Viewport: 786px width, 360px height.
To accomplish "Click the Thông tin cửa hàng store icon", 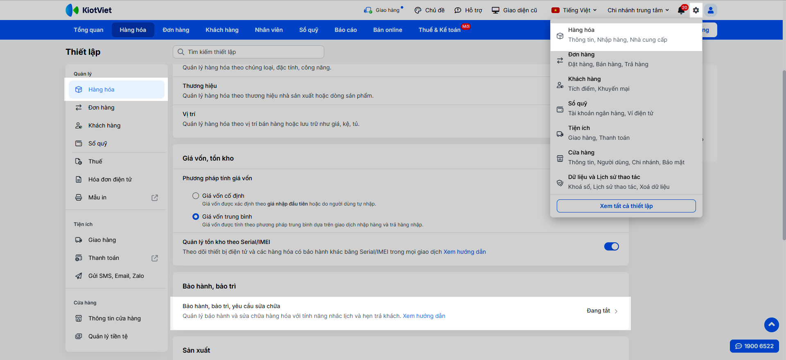I will click(79, 318).
